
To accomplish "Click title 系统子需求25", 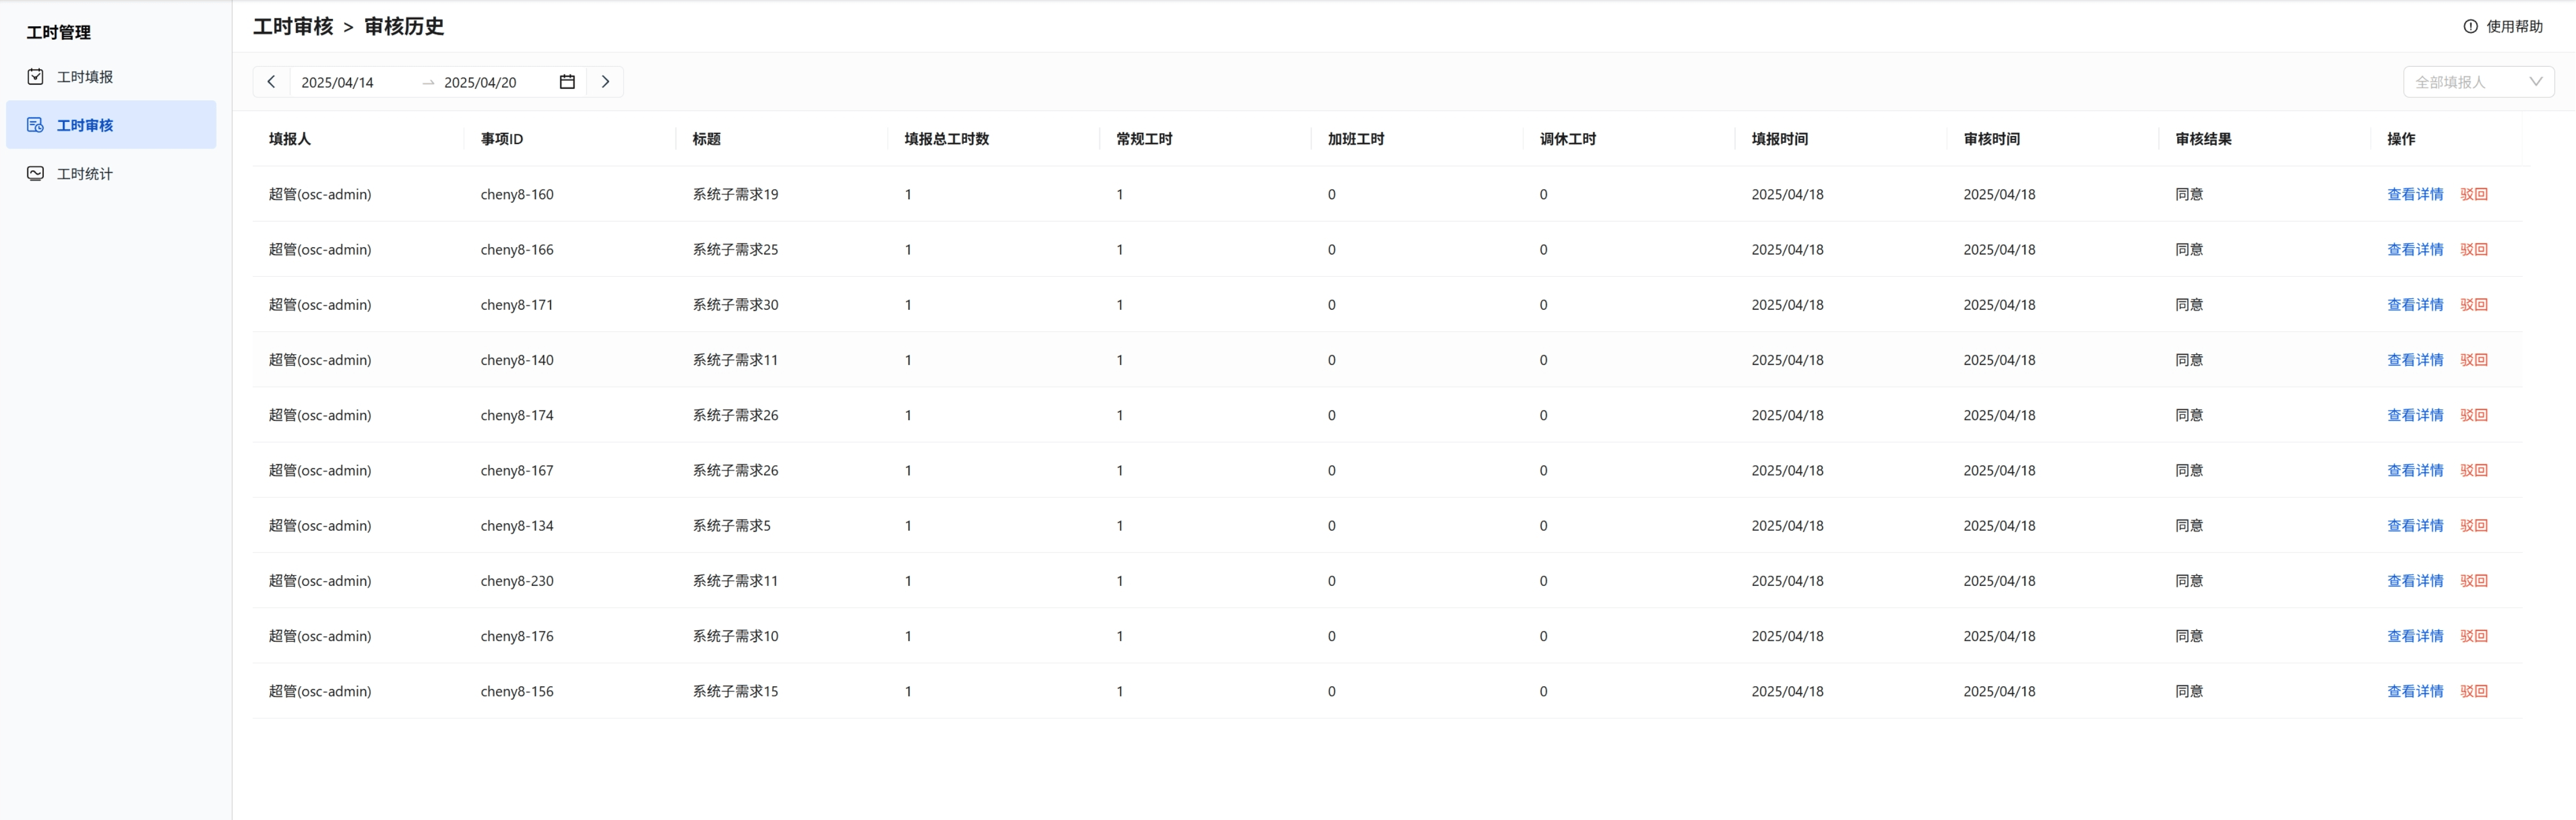I will pyautogui.click(x=735, y=249).
